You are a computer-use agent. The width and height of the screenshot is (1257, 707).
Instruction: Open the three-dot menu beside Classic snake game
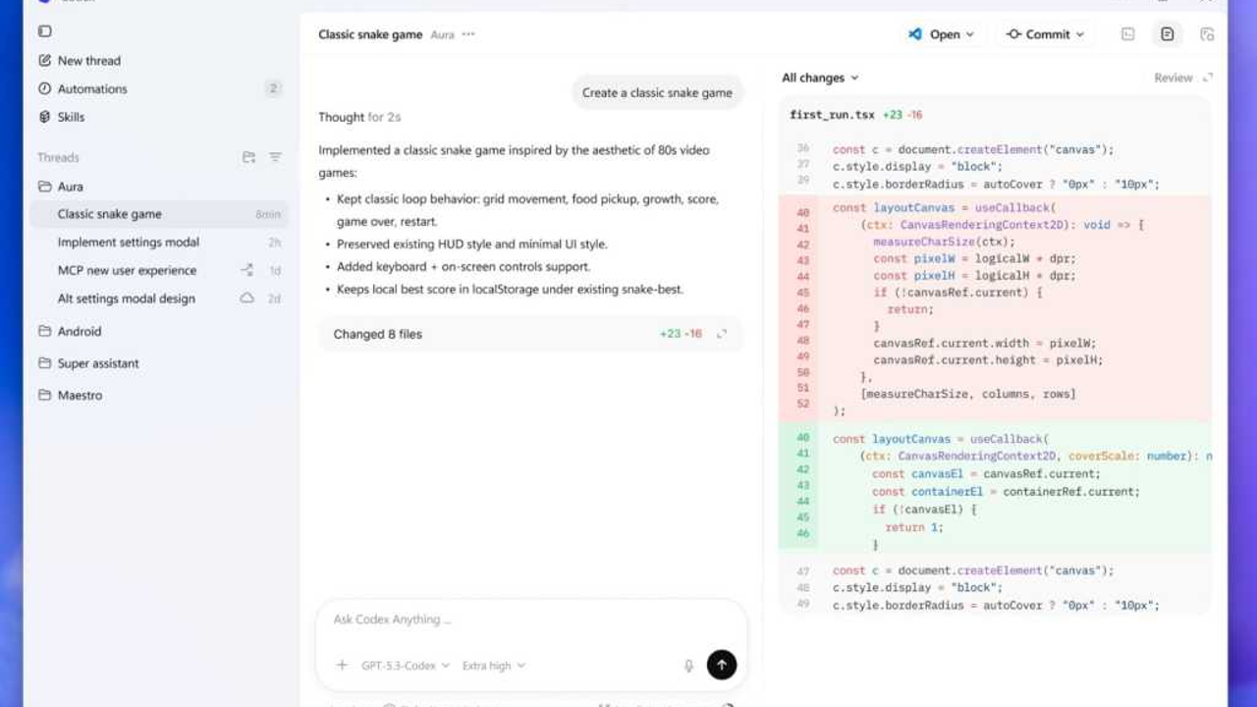coord(468,34)
